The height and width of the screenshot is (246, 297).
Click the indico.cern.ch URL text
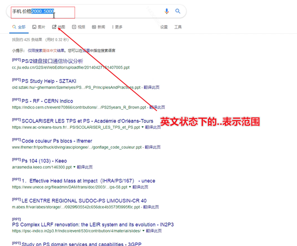coord(79,107)
